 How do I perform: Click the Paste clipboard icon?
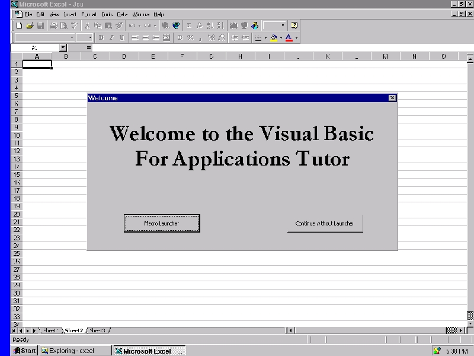108,26
